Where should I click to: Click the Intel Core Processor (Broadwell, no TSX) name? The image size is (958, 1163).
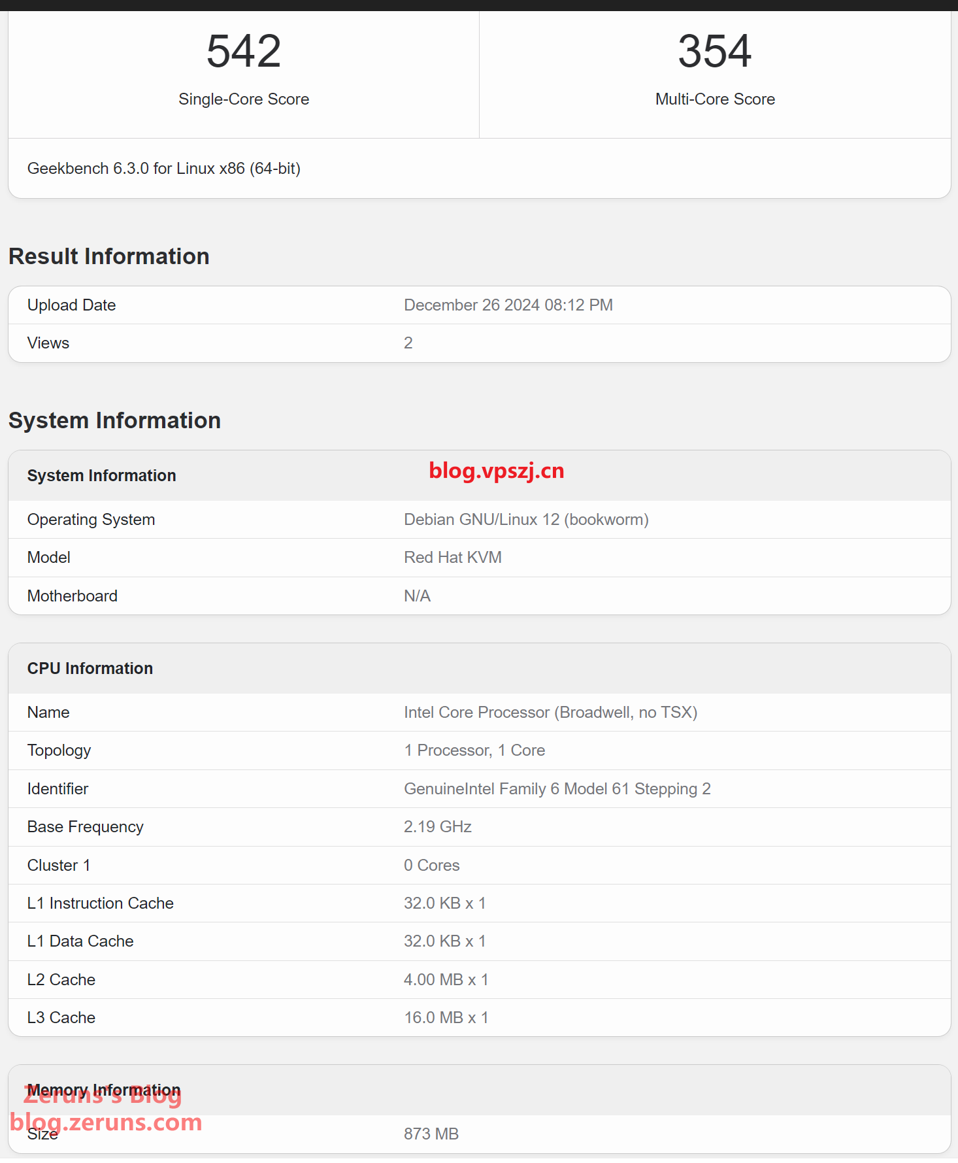click(550, 713)
